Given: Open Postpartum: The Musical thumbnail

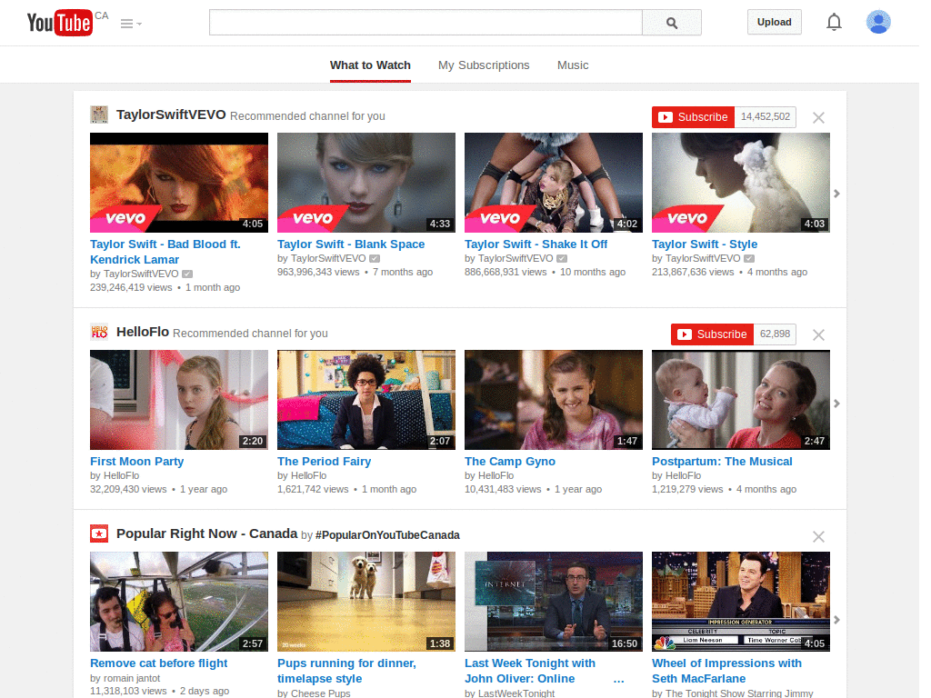Looking at the screenshot, I should tap(741, 400).
